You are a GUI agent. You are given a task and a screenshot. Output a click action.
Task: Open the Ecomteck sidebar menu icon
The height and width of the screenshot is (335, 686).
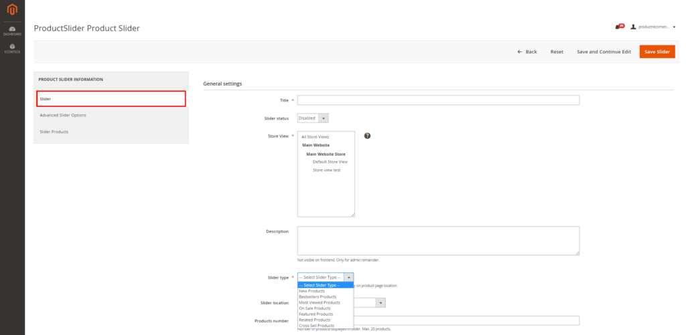click(x=12, y=48)
